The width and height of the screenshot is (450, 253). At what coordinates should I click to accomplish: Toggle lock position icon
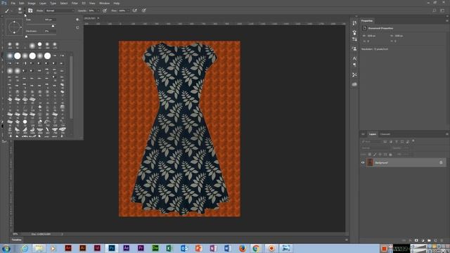[380, 155]
